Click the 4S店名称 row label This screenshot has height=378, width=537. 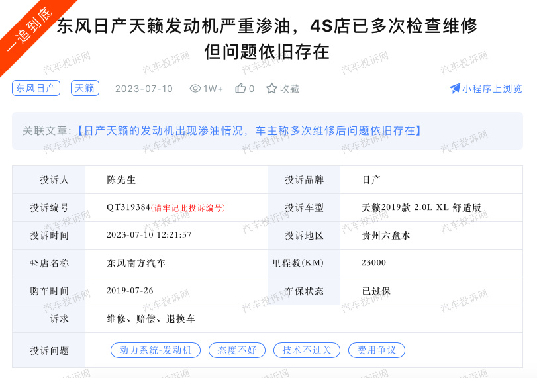click(49, 263)
